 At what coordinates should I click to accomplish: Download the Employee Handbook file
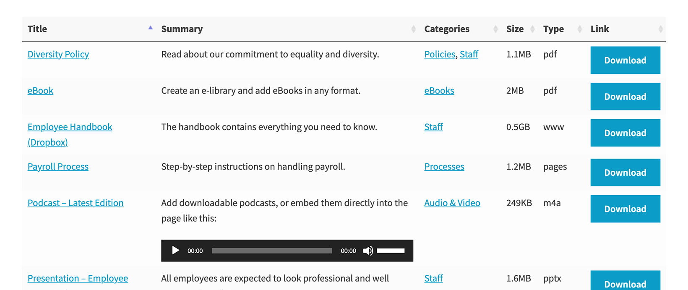click(625, 133)
